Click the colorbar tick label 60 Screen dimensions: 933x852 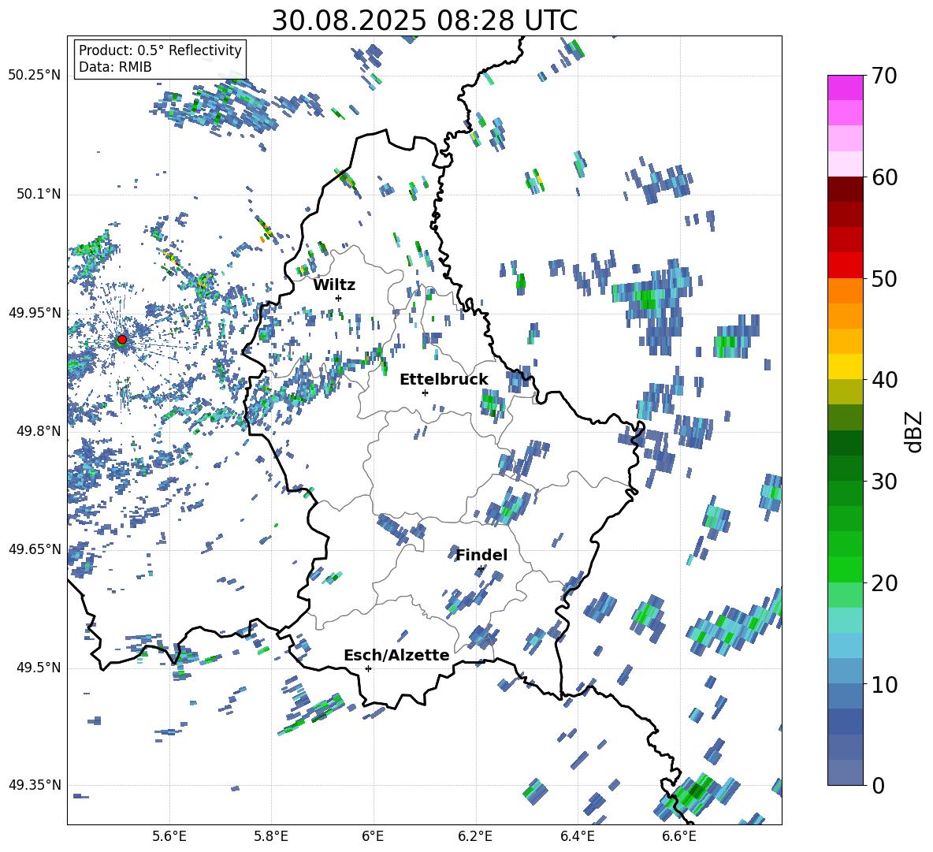point(883,177)
